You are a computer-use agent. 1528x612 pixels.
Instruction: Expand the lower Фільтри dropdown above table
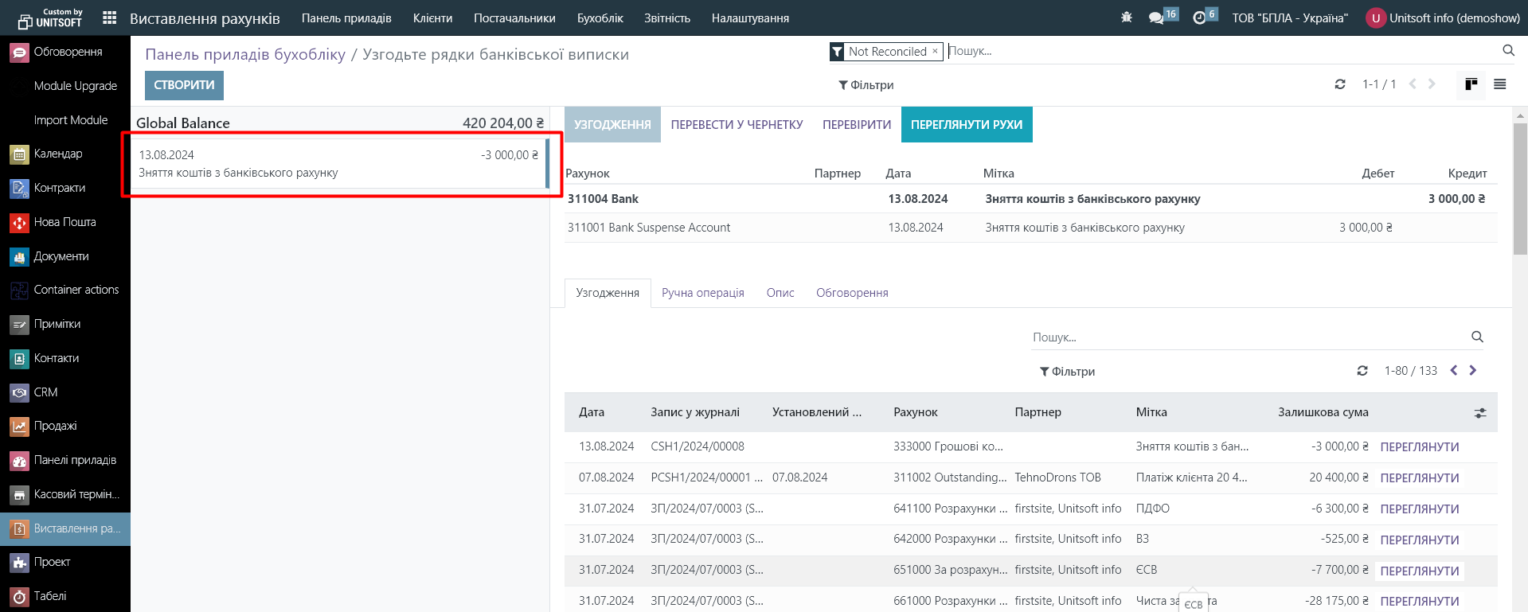[x=1067, y=372]
